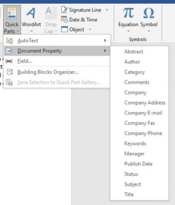This screenshot has height=205, width=175.
Task: Open the WordArt gallery icon
Action: 31,13
